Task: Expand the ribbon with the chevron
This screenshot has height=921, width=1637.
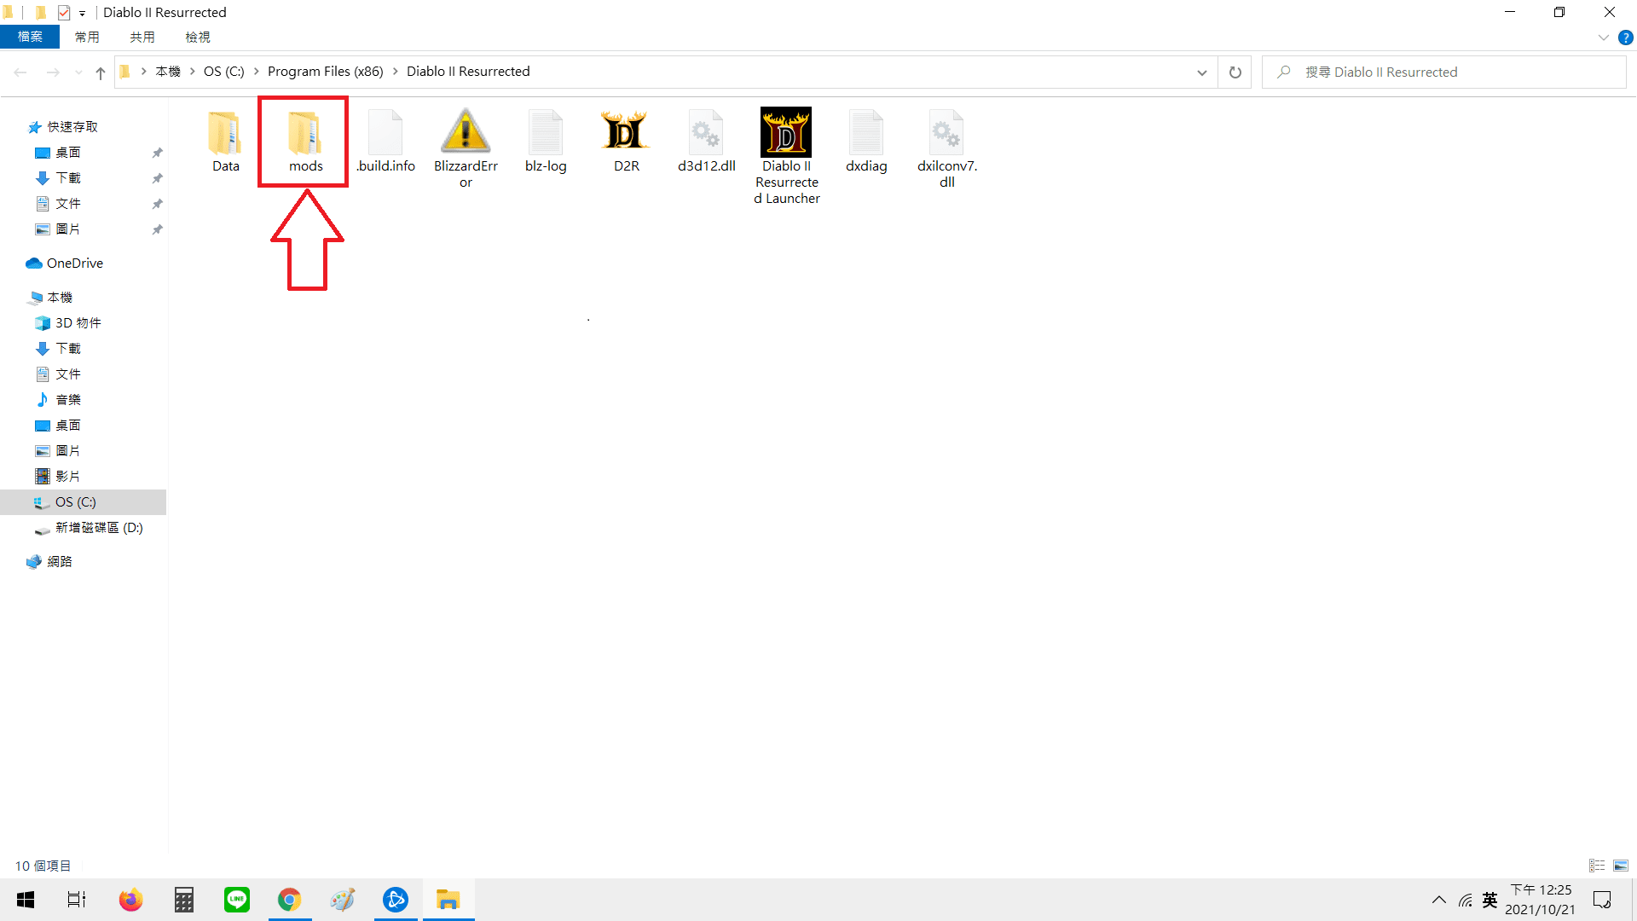Action: coord(1603,38)
